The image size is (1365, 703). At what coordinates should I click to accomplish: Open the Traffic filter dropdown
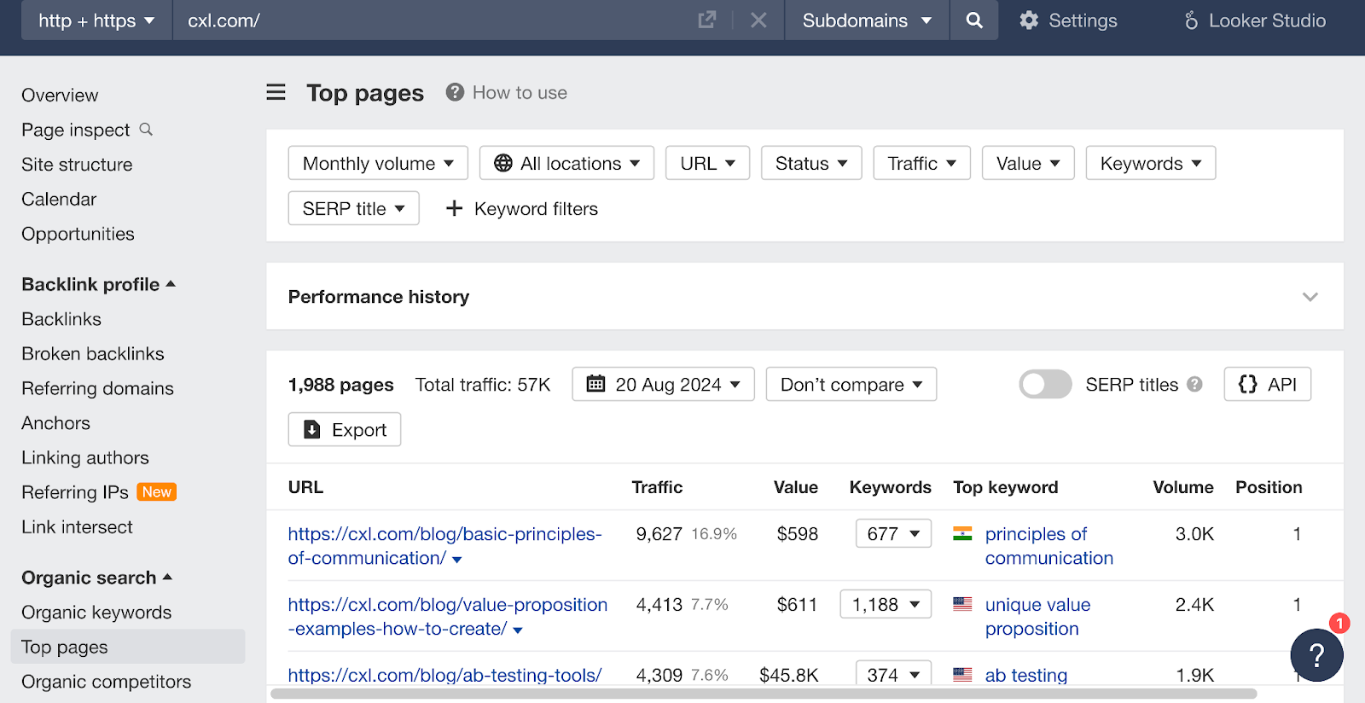pyautogui.click(x=921, y=163)
